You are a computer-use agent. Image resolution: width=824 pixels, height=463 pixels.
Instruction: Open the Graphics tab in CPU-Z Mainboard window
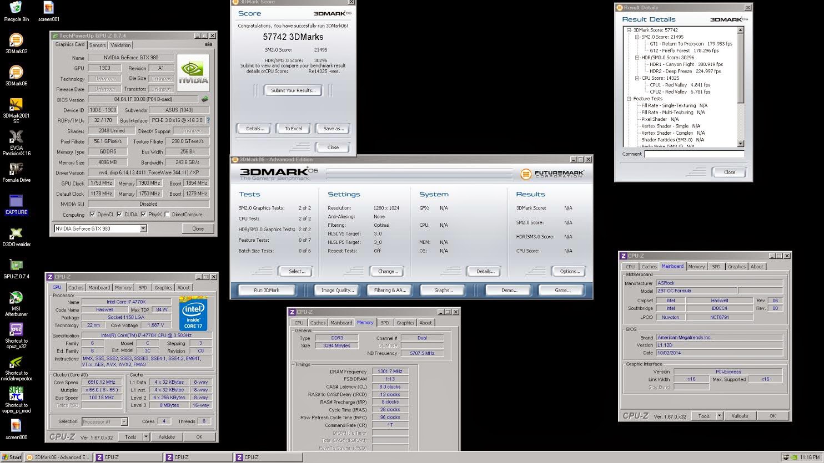(737, 267)
